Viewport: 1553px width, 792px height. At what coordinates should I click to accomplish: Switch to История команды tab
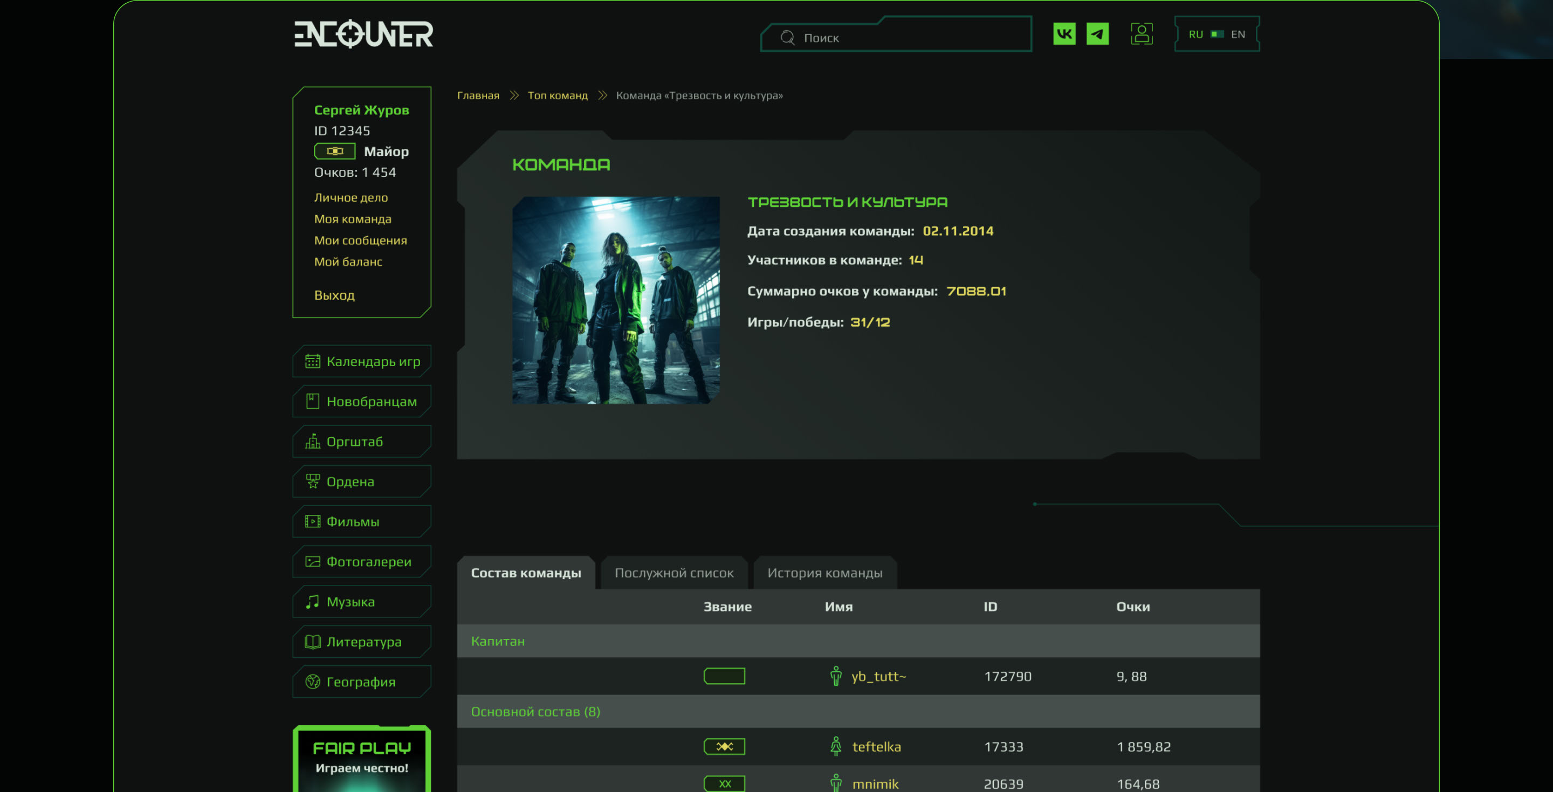coord(824,573)
